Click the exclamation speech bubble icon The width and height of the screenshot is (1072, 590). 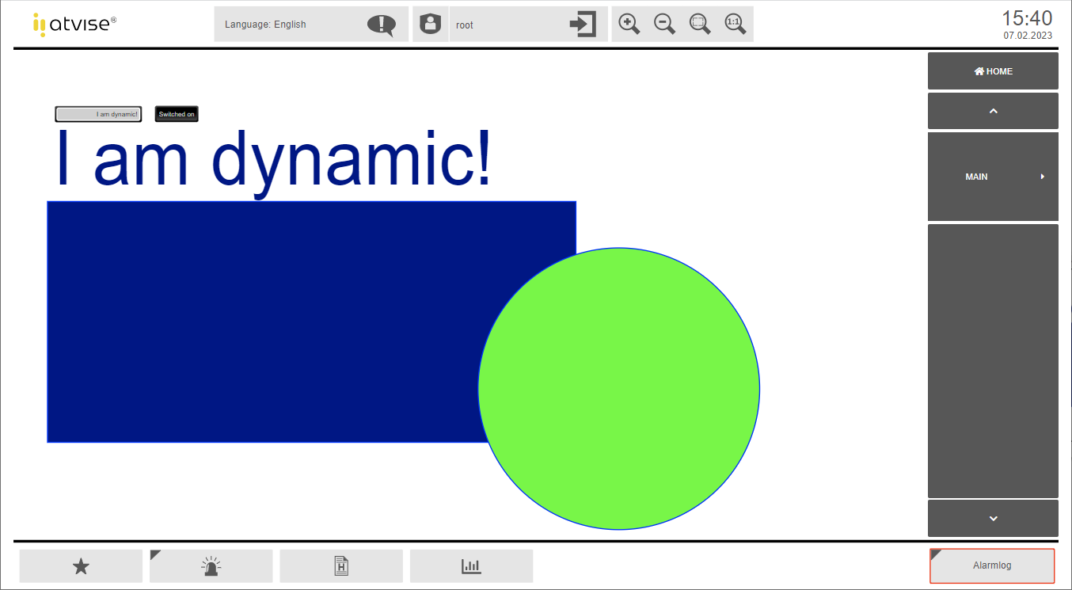click(381, 24)
